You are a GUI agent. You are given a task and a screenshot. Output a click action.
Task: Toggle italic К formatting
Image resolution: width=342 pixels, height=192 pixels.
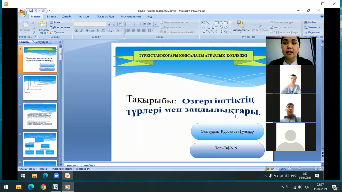pyautogui.click(x=82, y=31)
